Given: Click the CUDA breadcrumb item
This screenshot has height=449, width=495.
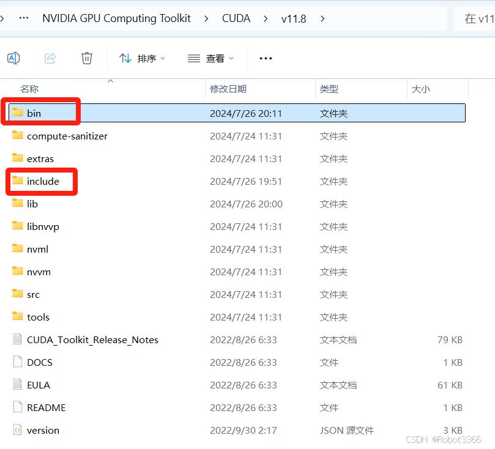Looking at the screenshot, I should [x=236, y=18].
